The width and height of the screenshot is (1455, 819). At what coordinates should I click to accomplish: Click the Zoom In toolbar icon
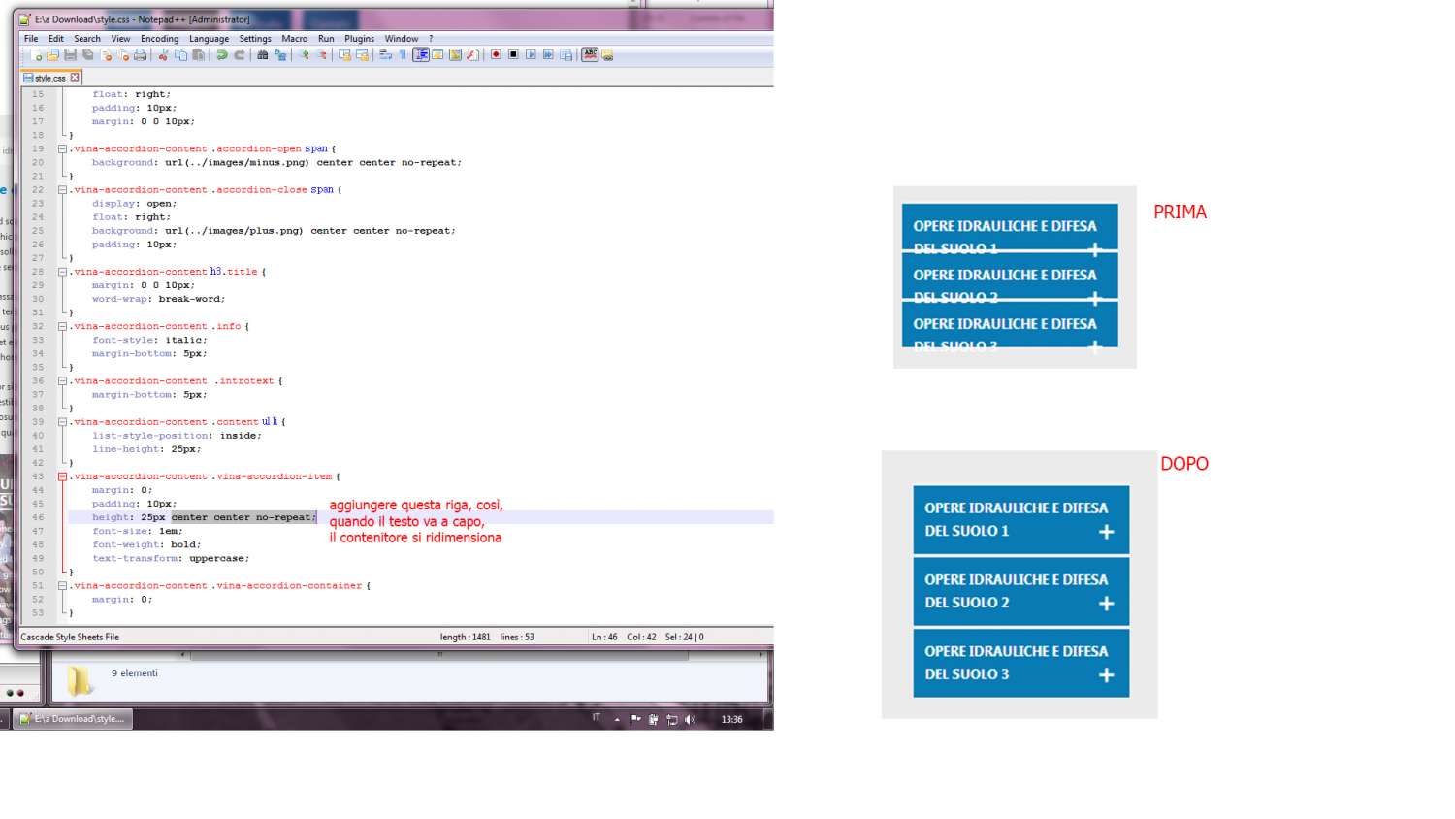coord(305,55)
